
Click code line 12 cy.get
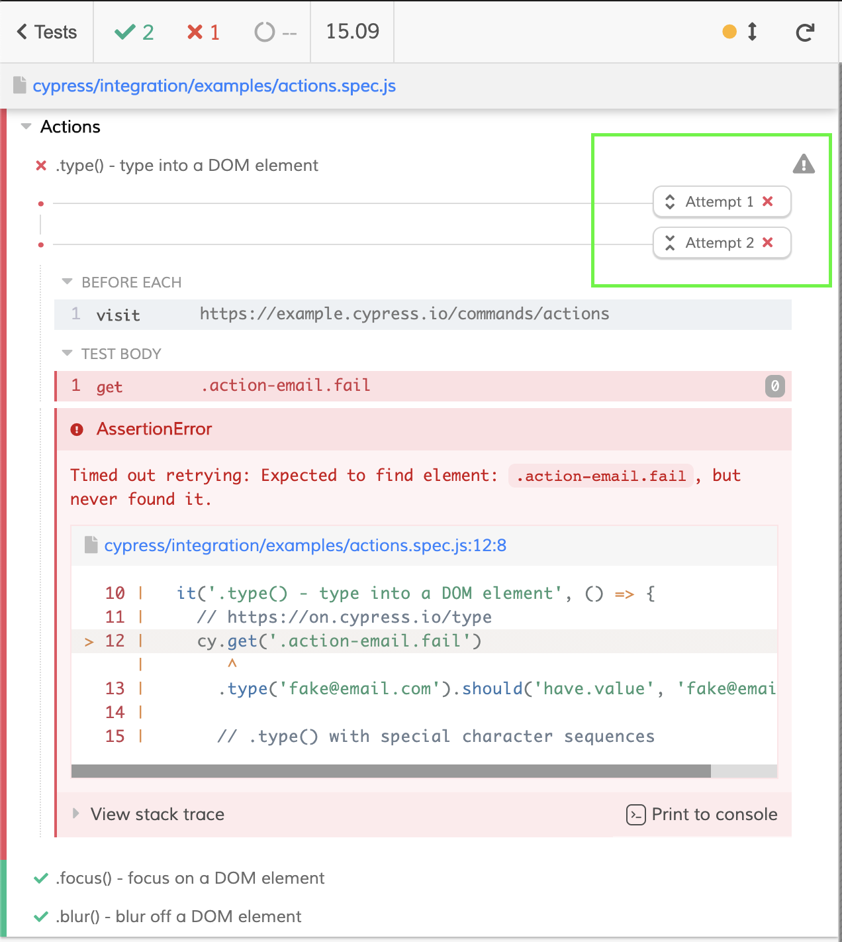(x=424, y=641)
